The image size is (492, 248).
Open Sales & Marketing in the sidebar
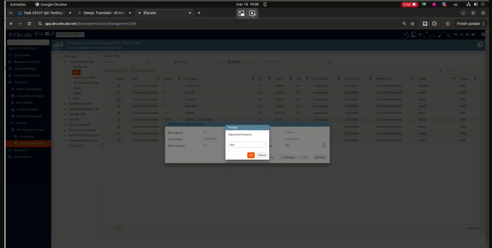[25, 69]
